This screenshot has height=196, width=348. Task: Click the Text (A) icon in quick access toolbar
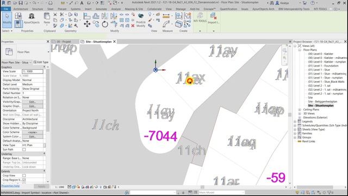click(82, 3)
